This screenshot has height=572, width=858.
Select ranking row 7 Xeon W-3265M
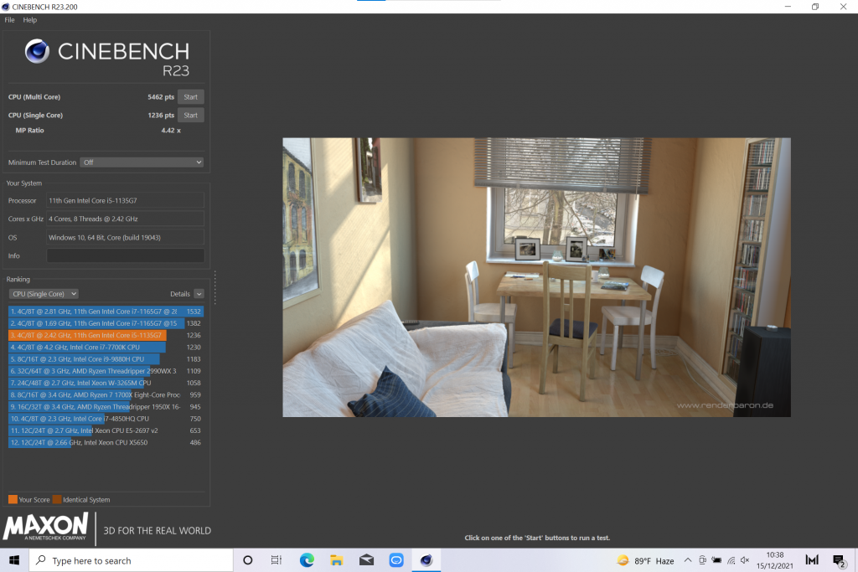[106, 383]
